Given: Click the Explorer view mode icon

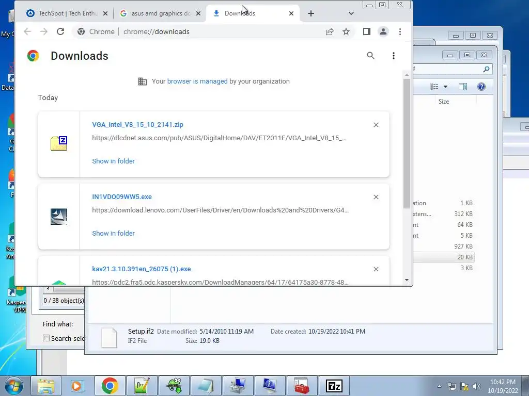Looking at the screenshot, I should point(434,87).
